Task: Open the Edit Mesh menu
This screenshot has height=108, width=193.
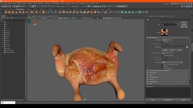Action: coord(41,3)
